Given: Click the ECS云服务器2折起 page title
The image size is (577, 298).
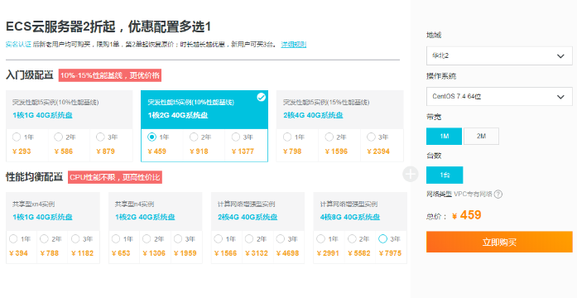Looking at the screenshot, I should point(108,26).
